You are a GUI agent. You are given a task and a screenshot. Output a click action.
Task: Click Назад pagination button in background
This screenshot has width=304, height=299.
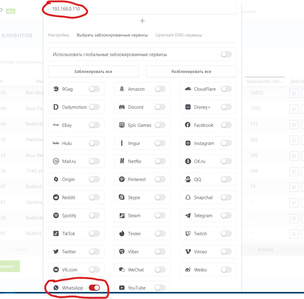pyautogui.click(x=21, y=249)
